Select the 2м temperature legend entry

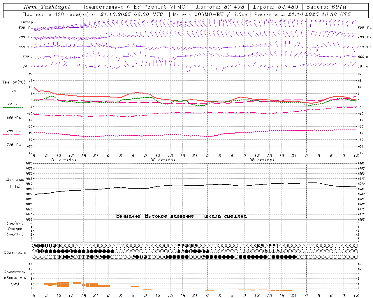click(x=14, y=91)
